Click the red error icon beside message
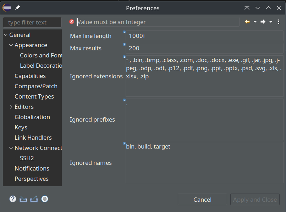286x212 pixels. click(72, 22)
